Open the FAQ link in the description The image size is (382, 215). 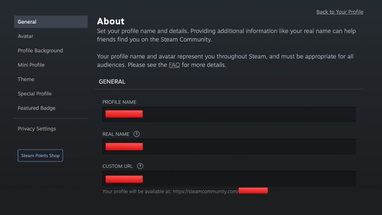coord(174,65)
